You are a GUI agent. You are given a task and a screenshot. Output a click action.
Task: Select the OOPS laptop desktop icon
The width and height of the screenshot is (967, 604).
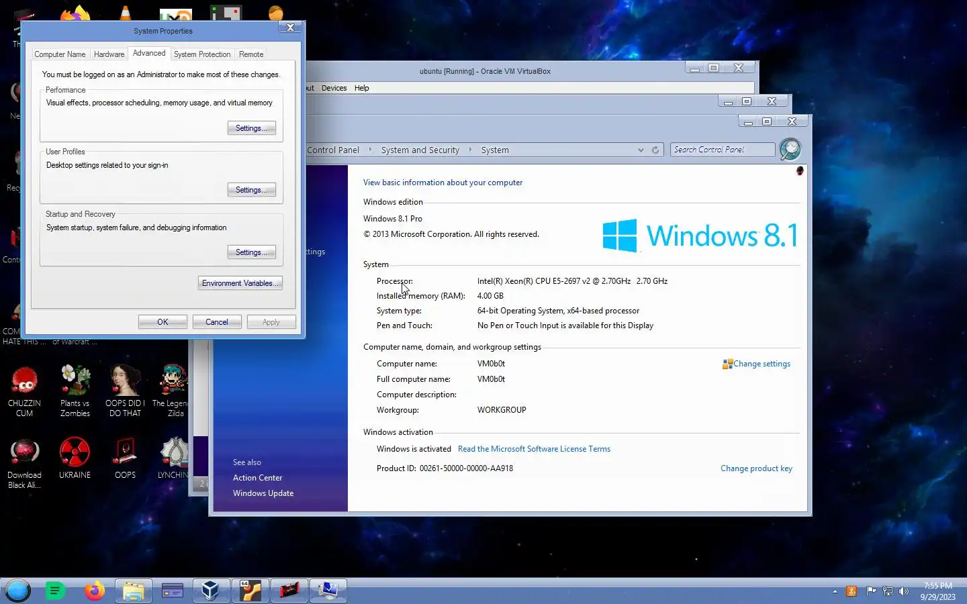(125, 458)
